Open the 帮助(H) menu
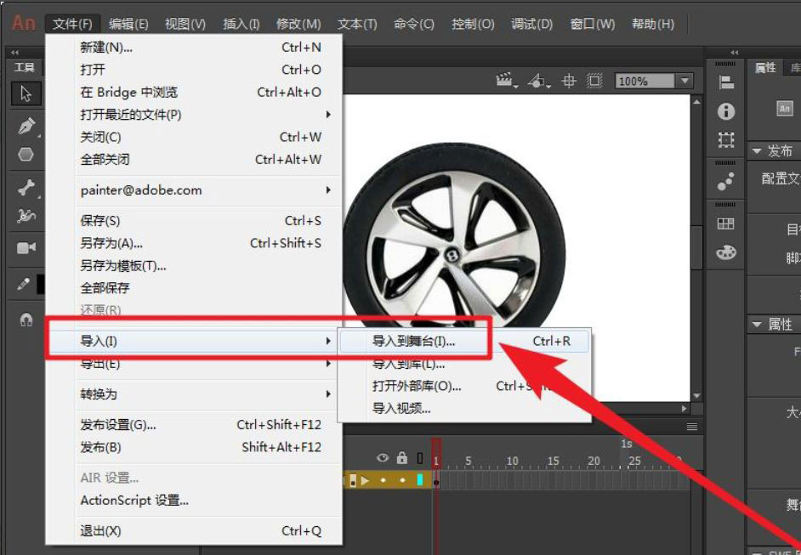This screenshot has width=801, height=555. 653,24
